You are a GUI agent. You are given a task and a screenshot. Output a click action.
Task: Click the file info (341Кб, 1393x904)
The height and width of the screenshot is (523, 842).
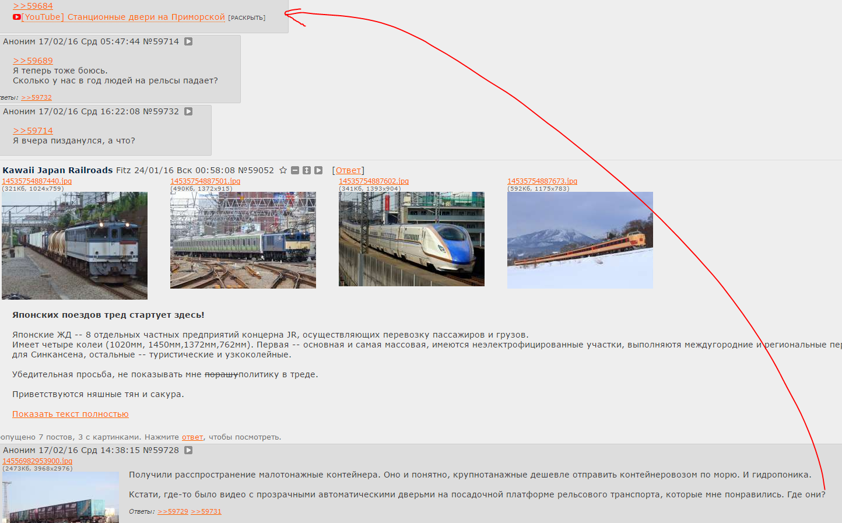pos(370,188)
